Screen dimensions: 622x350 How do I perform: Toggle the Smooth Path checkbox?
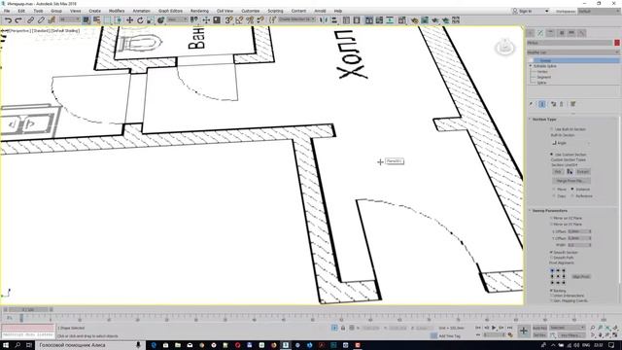click(551, 258)
